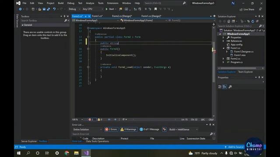Click previous issue arrow in editor status bar
This screenshot has width=280, height=157.
tap(109, 119)
